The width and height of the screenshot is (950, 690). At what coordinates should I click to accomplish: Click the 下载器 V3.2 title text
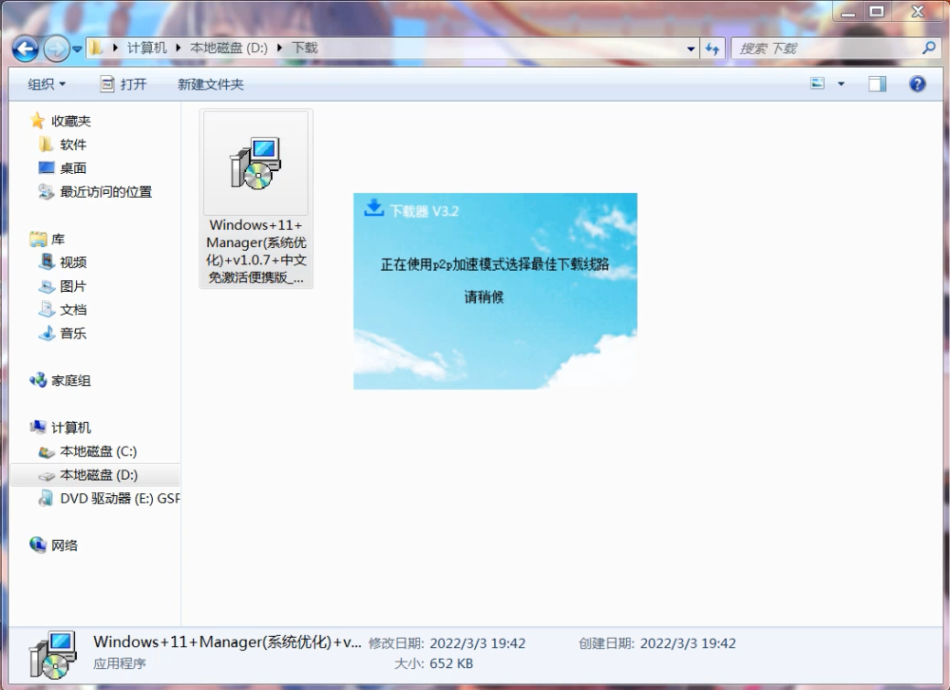(424, 211)
